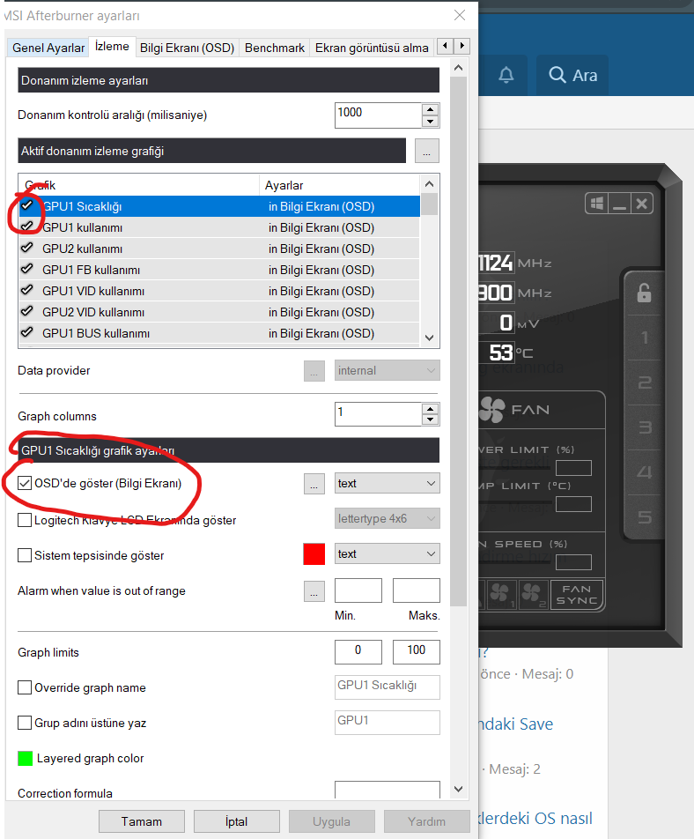
Task: Click the Data provider ellipsis button
Action: 314,371
